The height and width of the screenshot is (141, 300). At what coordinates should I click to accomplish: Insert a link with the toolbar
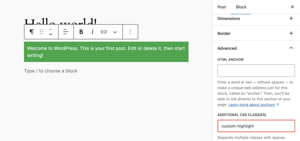click(104, 32)
